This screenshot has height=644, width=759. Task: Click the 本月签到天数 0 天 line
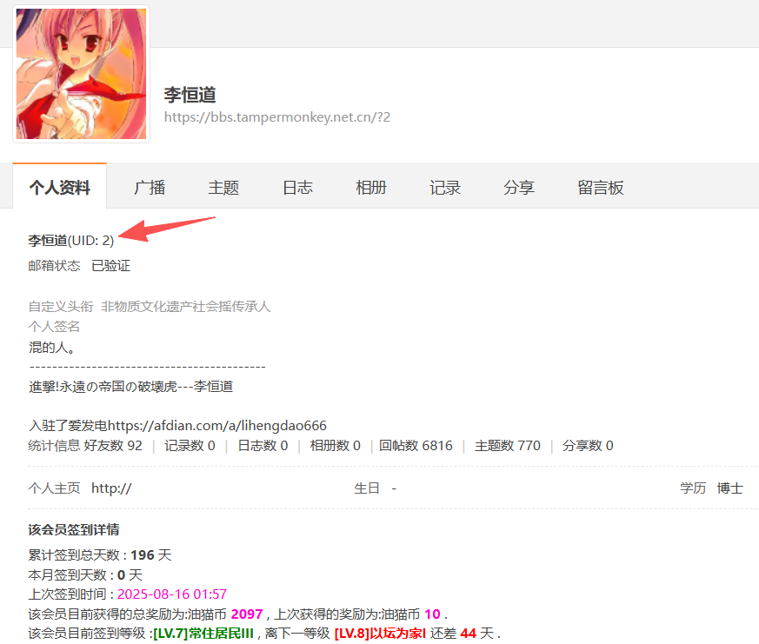coord(85,574)
